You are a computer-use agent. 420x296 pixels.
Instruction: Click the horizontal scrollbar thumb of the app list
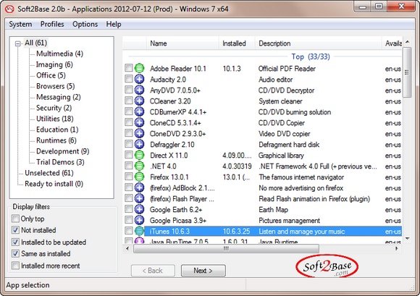coord(226,249)
